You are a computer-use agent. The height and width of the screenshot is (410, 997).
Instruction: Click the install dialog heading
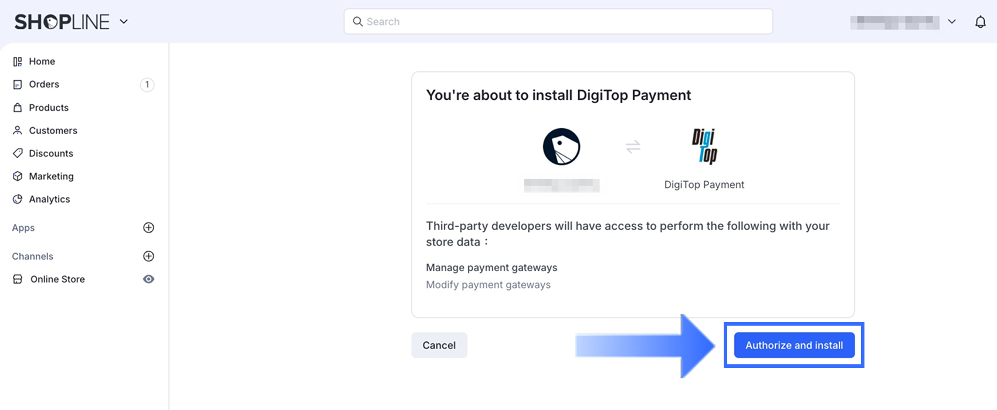tap(558, 95)
